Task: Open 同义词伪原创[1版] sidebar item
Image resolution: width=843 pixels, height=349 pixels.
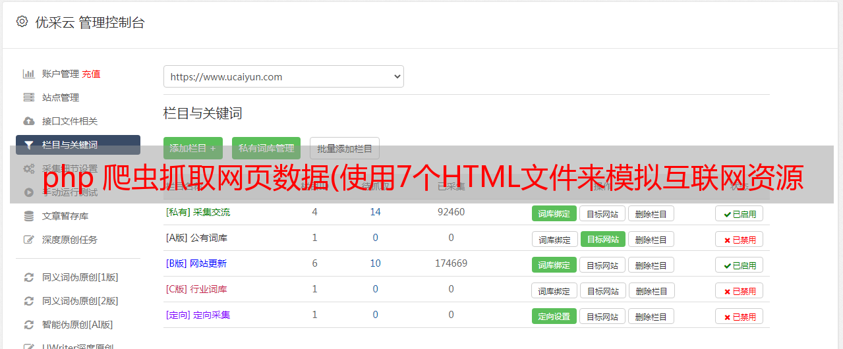Action: (x=80, y=277)
